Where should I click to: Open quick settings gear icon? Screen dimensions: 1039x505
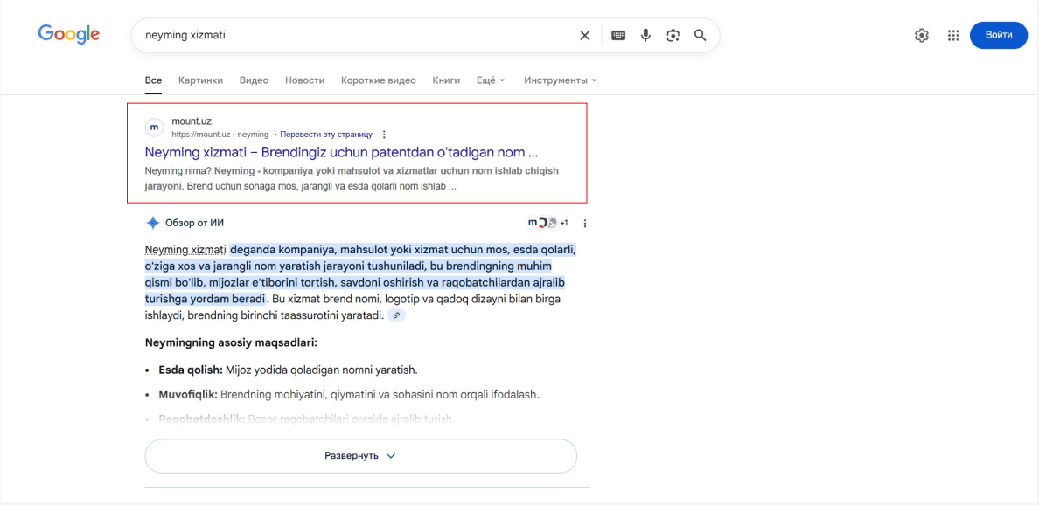922,36
